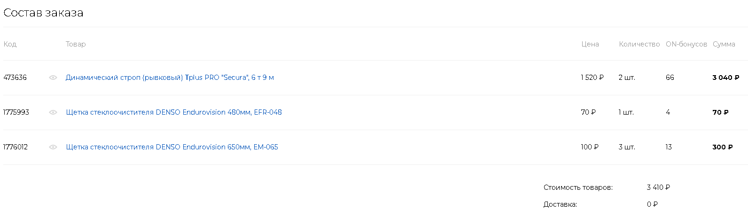Select product code 473636
This screenshot has height=210, width=748.
click(15, 78)
